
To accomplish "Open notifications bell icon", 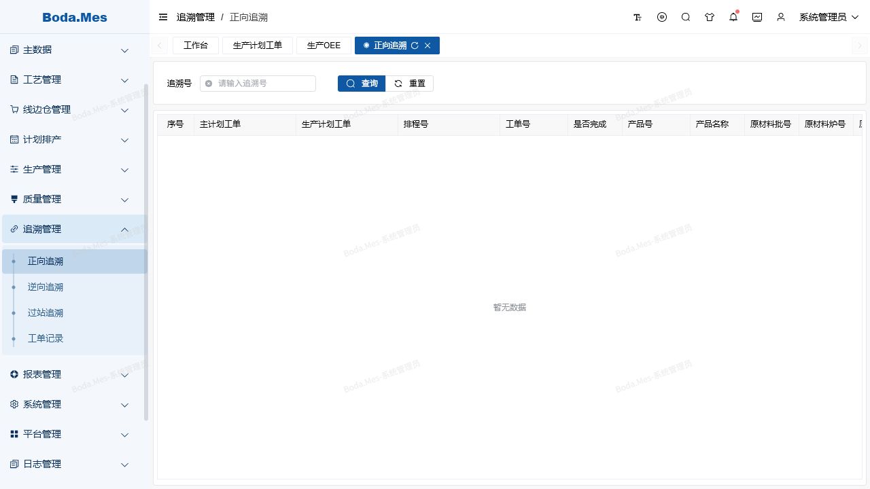I will 733,17.
